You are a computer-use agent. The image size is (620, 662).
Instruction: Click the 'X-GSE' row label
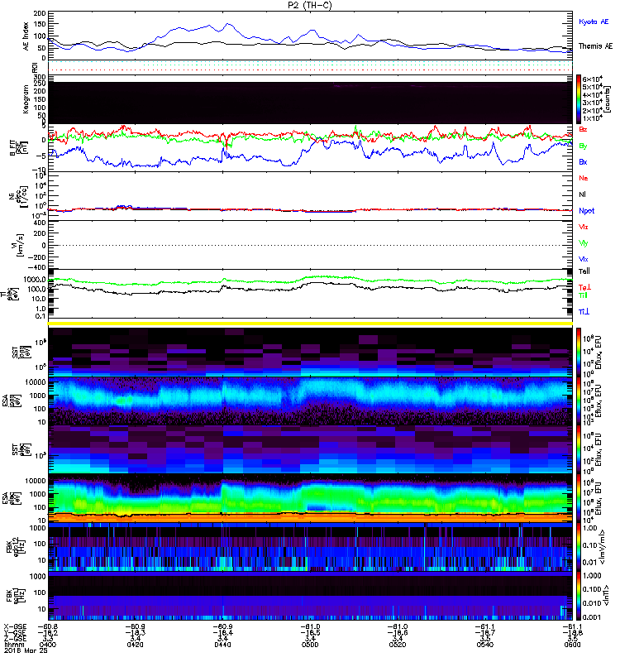click(x=15, y=626)
